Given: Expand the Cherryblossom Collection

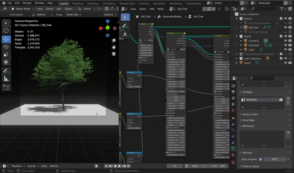Looking at the screenshot, I should coord(236,54).
